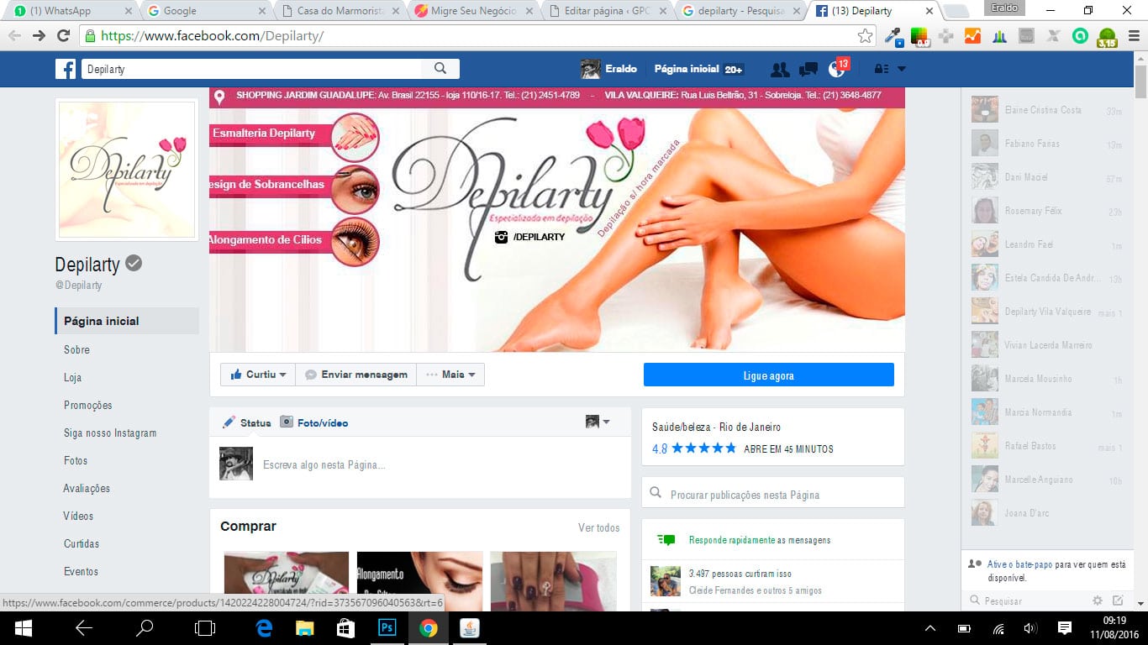Switch to the WhatsApp browser tab
This screenshot has height=645, width=1148.
click(72, 11)
